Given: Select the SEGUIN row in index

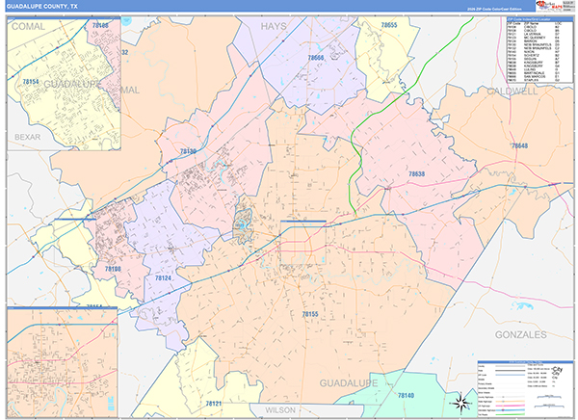Looking at the screenshot, I should point(534,59).
